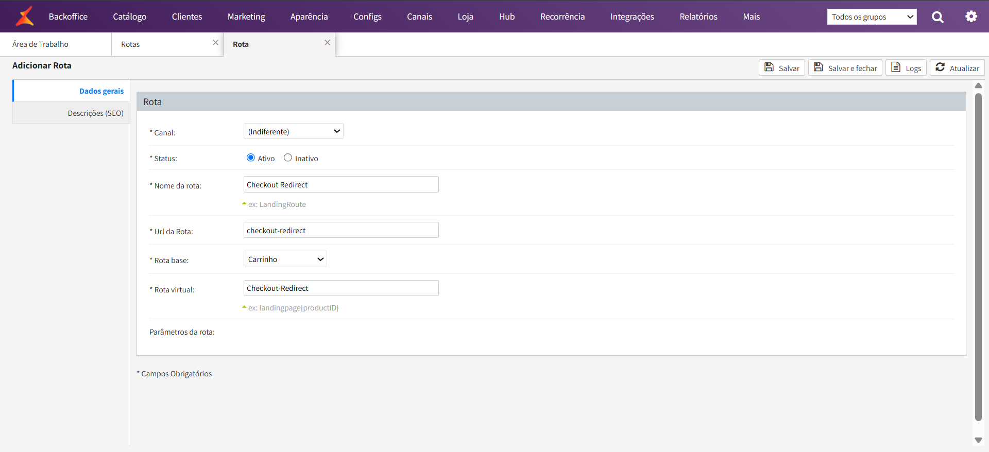Open the settings gear icon
Viewport: 989px width, 452px height.
click(x=971, y=16)
